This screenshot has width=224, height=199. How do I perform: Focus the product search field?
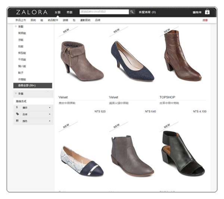[104, 12]
